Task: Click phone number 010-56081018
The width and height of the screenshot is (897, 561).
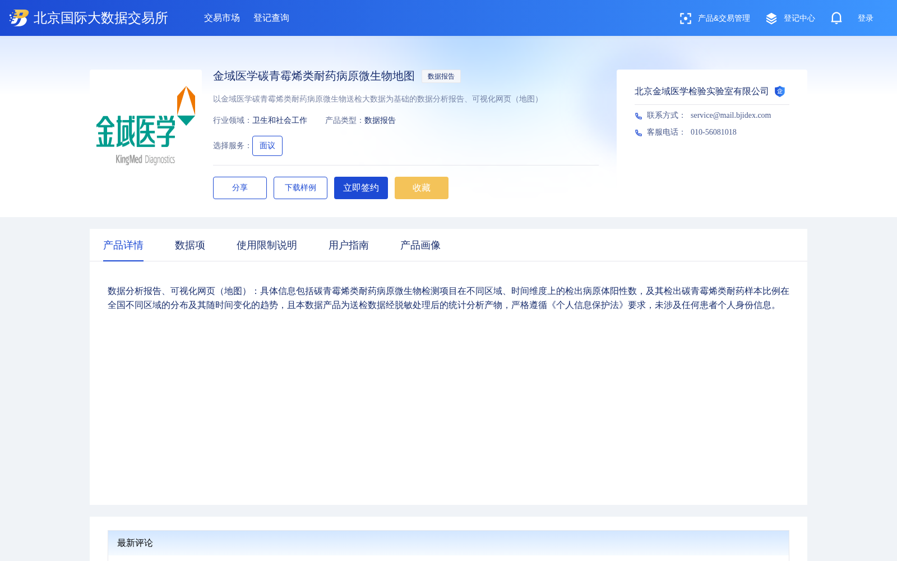Action: click(x=714, y=132)
